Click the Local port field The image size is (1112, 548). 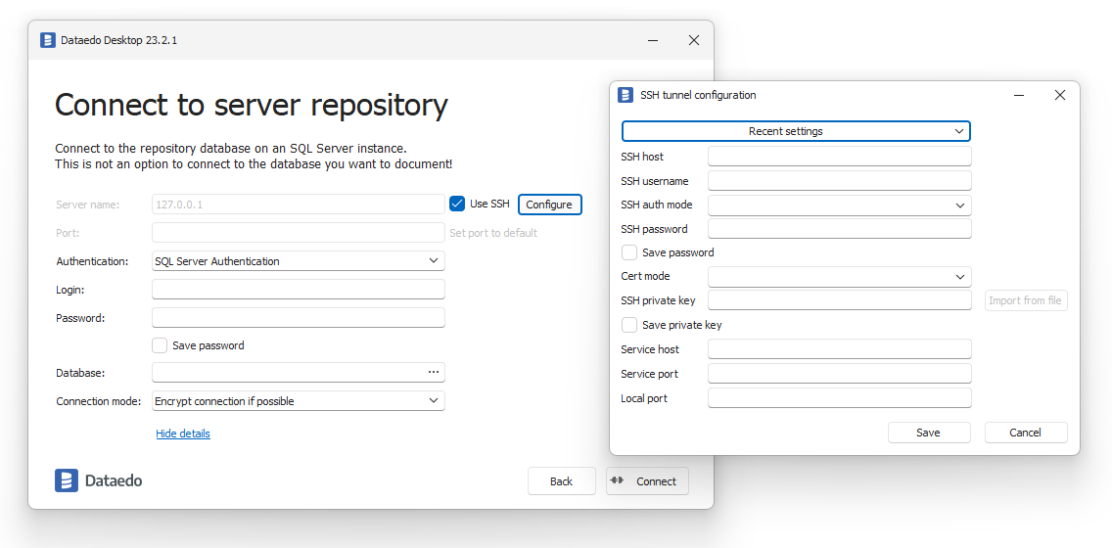click(x=840, y=397)
